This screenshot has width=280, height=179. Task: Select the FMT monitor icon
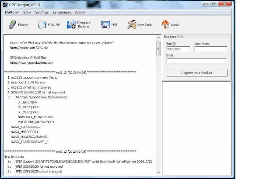click(105, 24)
